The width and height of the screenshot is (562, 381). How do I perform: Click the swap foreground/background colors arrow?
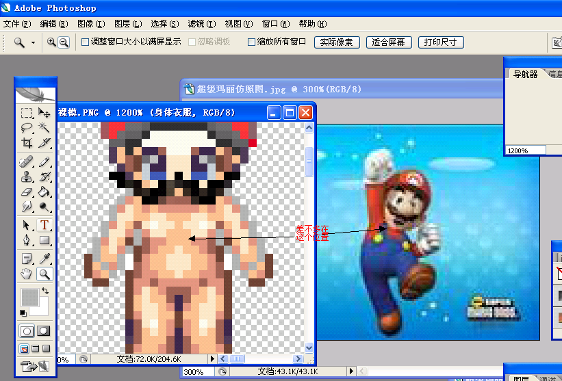pos(45,291)
